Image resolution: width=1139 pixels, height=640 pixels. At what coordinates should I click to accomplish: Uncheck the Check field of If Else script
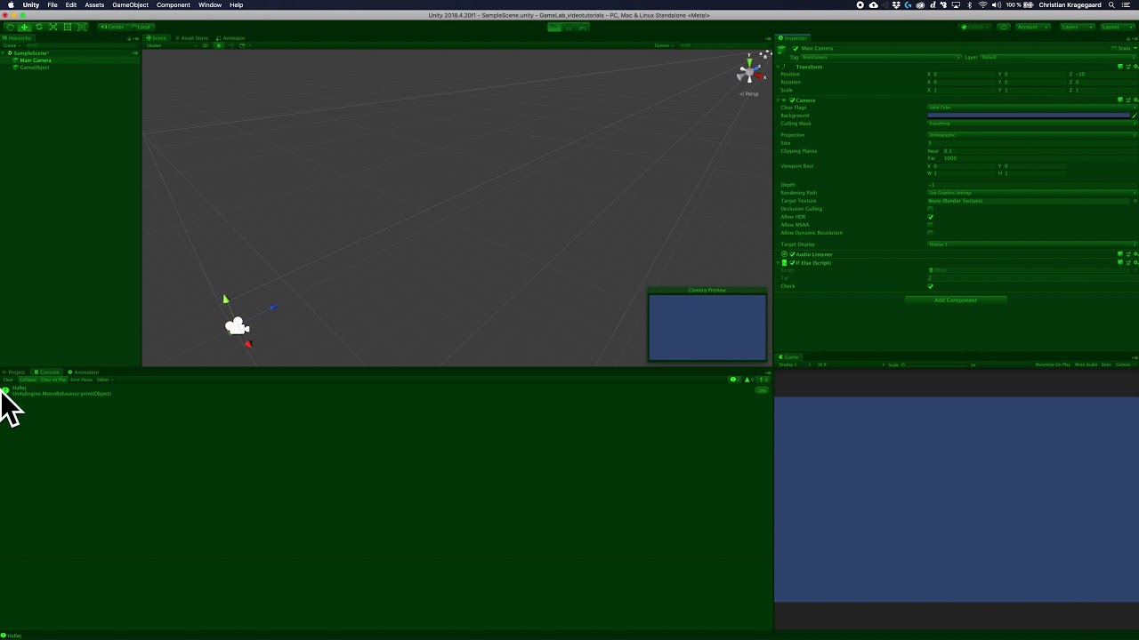[x=931, y=286]
